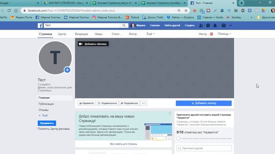
Task: Click the magnifier icon in the address bar
Action: click(x=179, y=11)
